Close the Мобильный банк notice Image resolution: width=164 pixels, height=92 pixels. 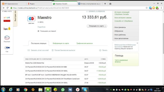pyautogui.click(x=137, y=43)
